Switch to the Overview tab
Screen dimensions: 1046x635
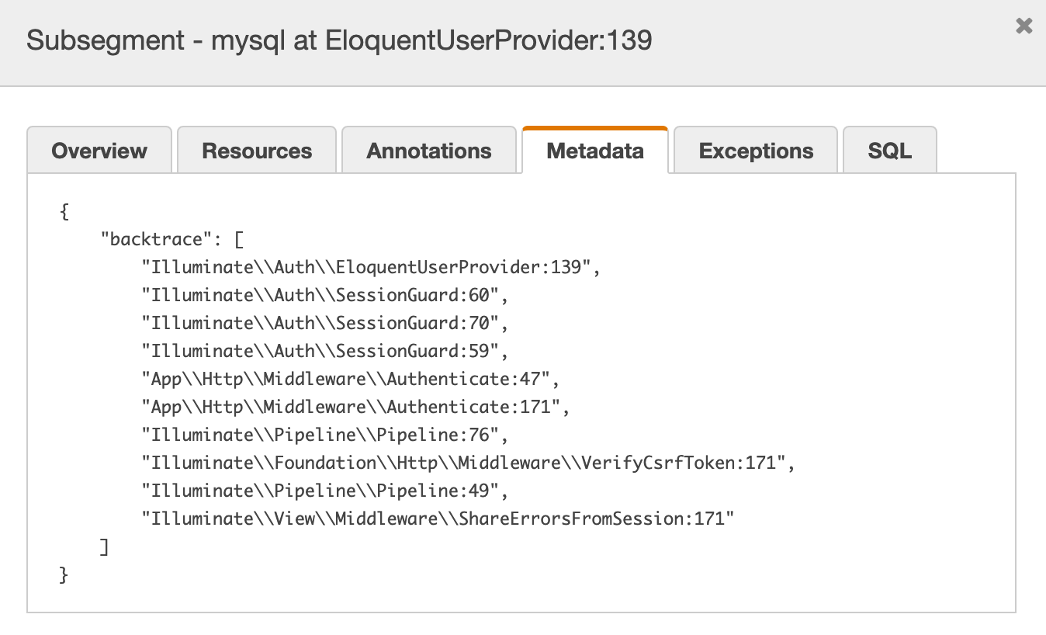click(99, 151)
